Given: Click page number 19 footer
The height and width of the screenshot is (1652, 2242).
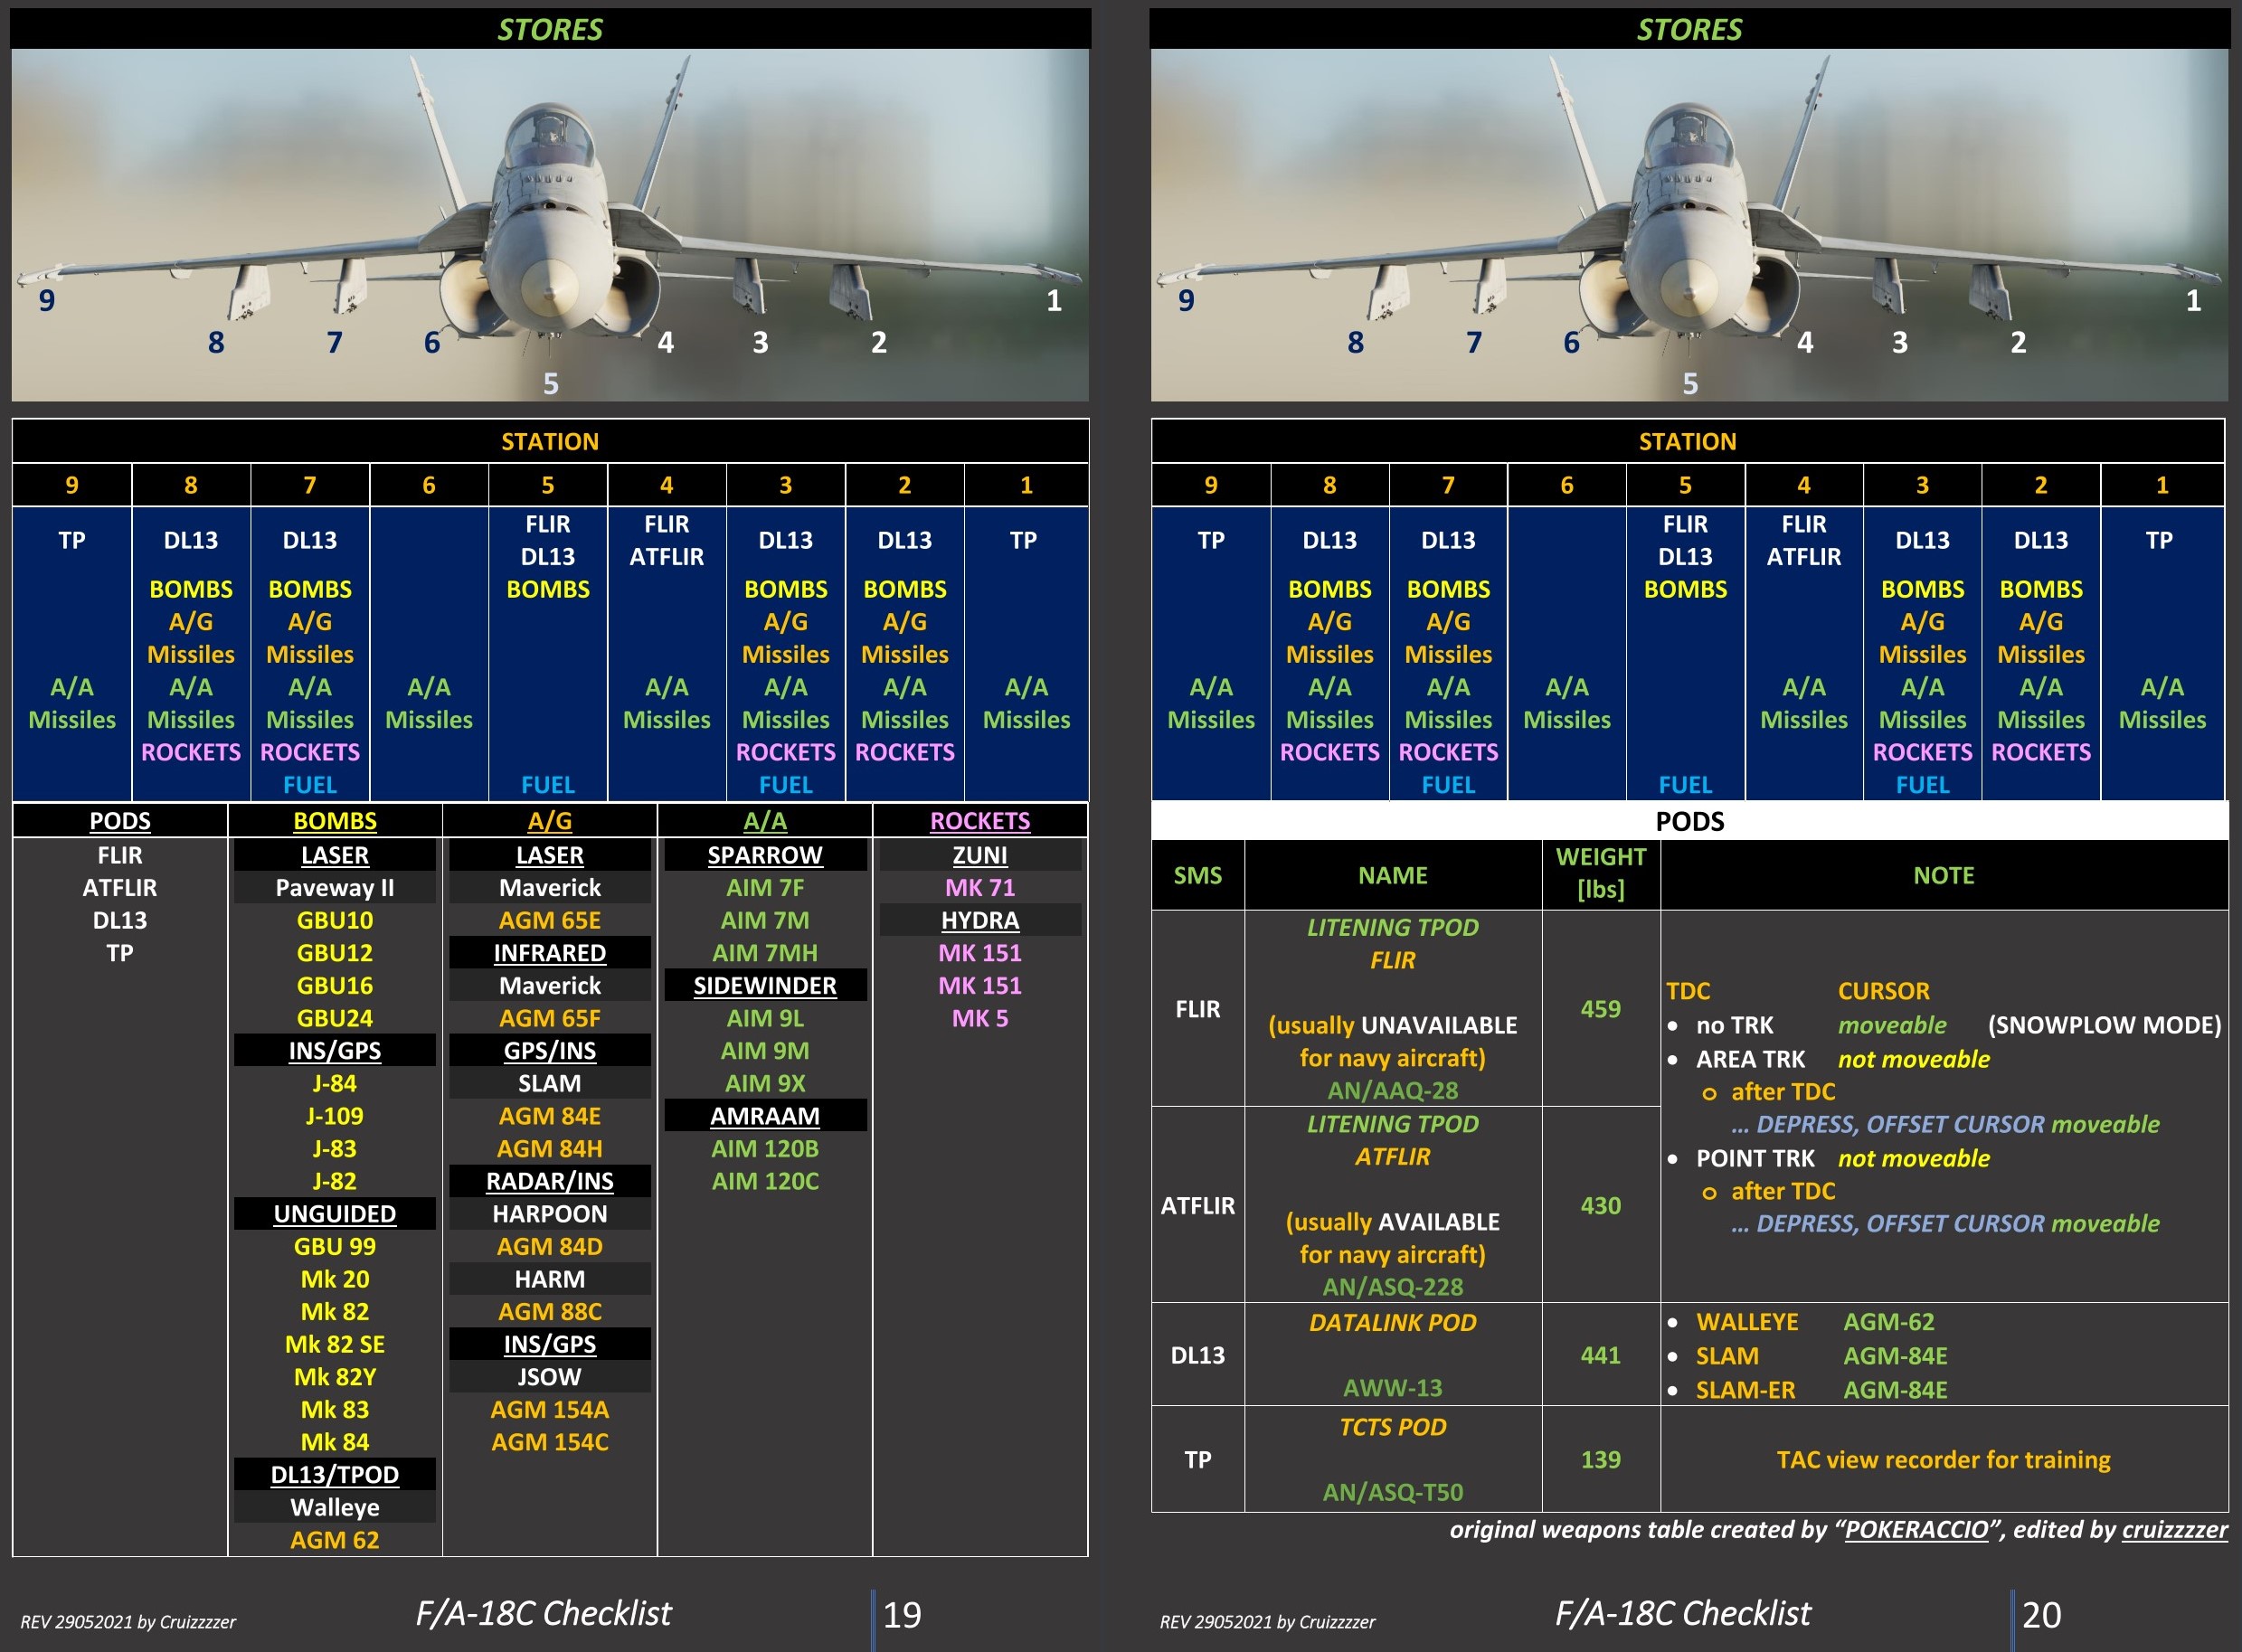Looking at the screenshot, I should point(902,1614).
